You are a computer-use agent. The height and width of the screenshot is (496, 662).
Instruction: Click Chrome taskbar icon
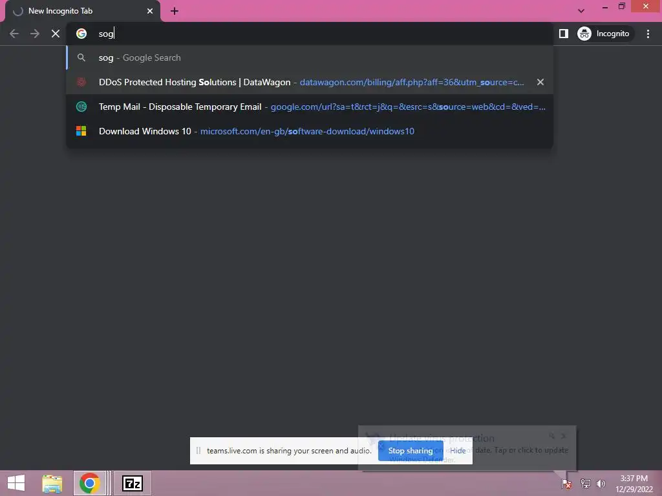[x=89, y=483]
